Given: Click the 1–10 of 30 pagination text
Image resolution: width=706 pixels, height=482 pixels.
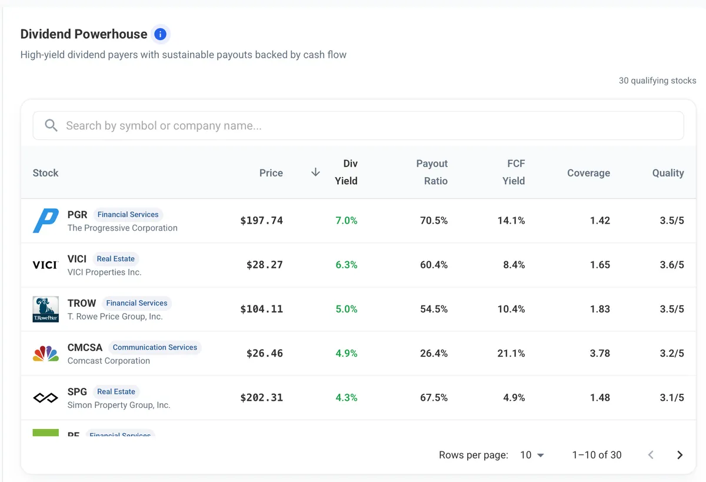Looking at the screenshot, I should tap(597, 455).
